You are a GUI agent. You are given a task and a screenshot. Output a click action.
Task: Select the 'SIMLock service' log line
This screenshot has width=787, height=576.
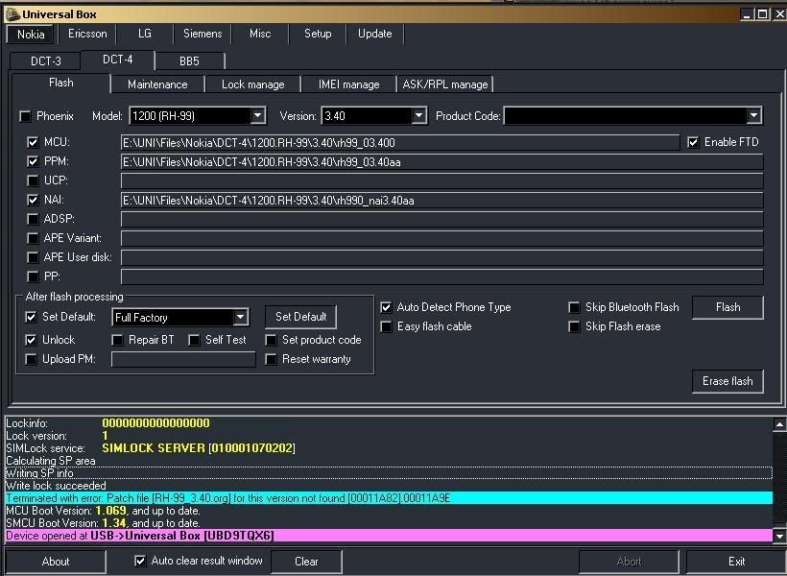tap(389, 448)
